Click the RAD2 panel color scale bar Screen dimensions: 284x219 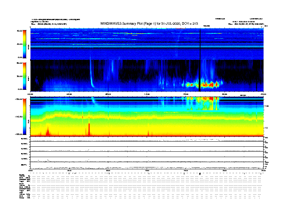[24, 44]
